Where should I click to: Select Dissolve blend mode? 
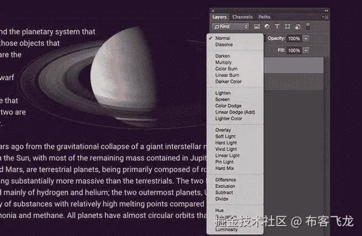pyautogui.click(x=235, y=45)
